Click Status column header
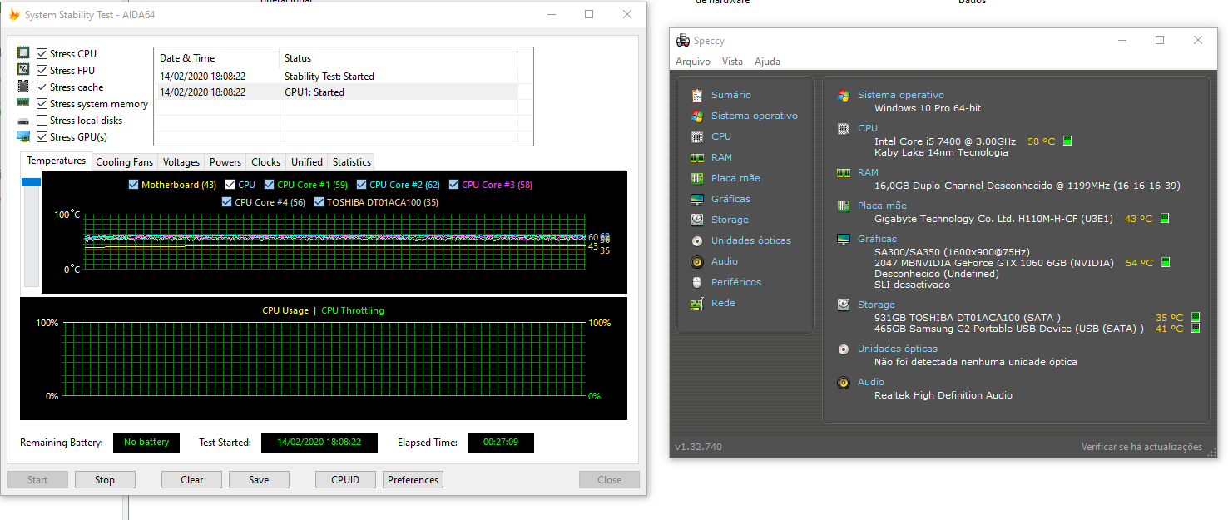This screenshot has height=520, width=1228. [x=398, y=58]
